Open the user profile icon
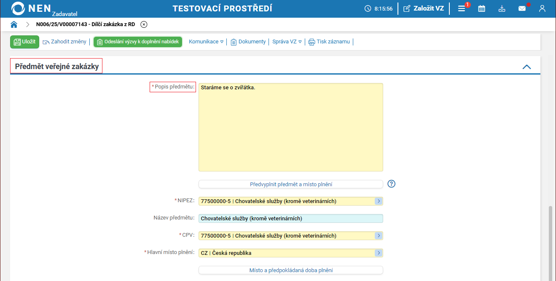 coord(542,8)
